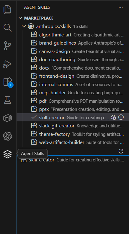Click the internal-comms skill icon
129x234 pixels.
click(34, 84)
